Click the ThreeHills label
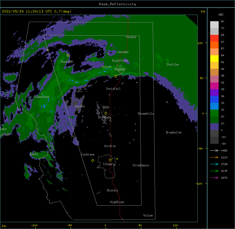 [146, 114]
